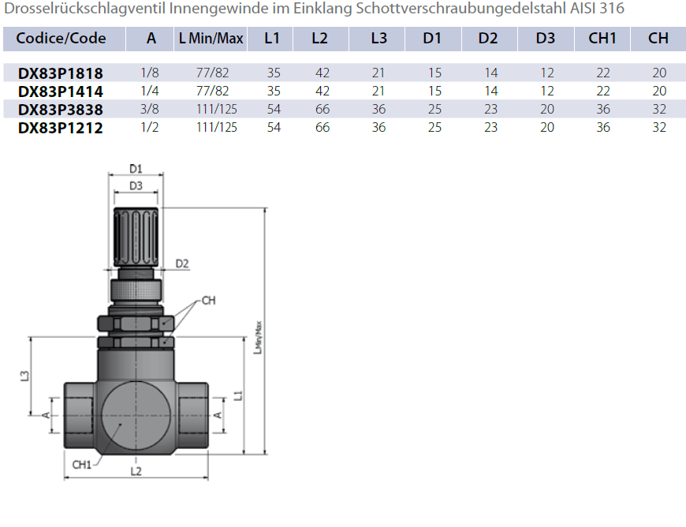Click the 3/8 thread size cell

click(150, 110)
